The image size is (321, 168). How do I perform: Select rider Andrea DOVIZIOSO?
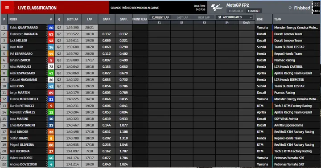23,164
